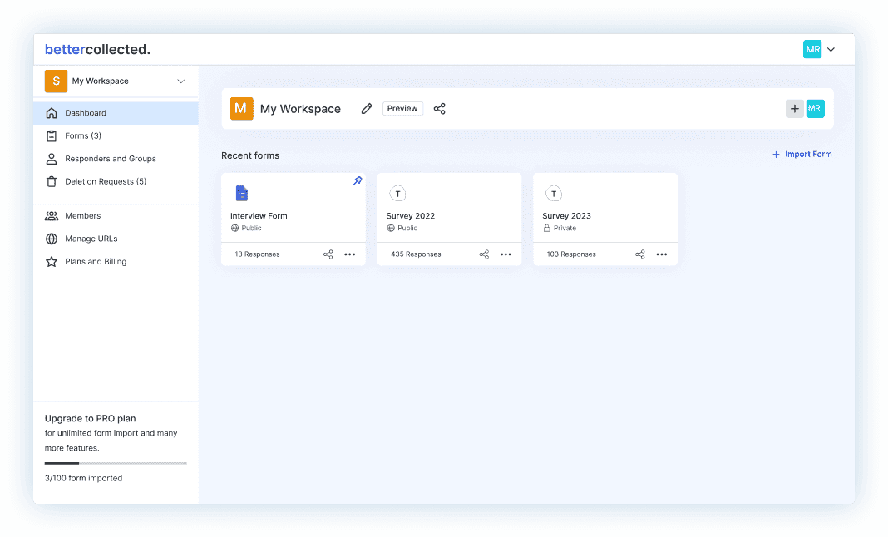
Task: Click the bettercollected logo
Action: pyautogui.click(x=97, y=49)
